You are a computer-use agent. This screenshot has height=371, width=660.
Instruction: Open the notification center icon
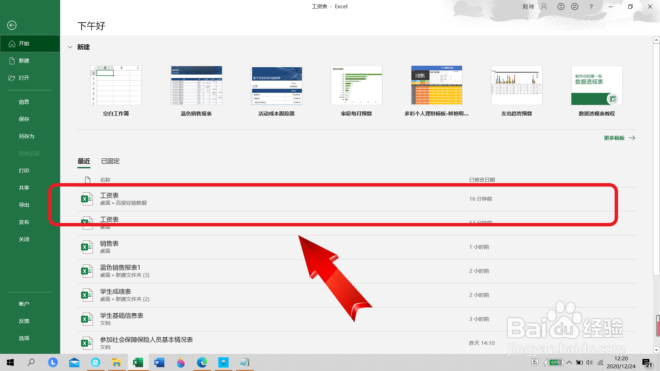(647, 363)
